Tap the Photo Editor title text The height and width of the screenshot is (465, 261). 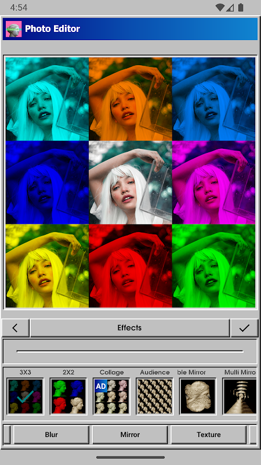pyautogui.click(x=52, y=28)
